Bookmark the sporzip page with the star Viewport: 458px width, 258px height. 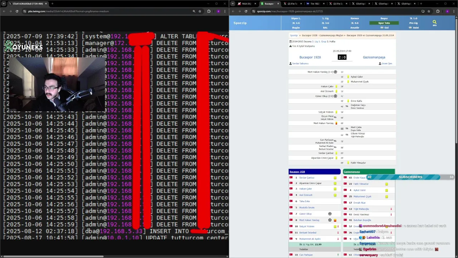pos(429,11)
